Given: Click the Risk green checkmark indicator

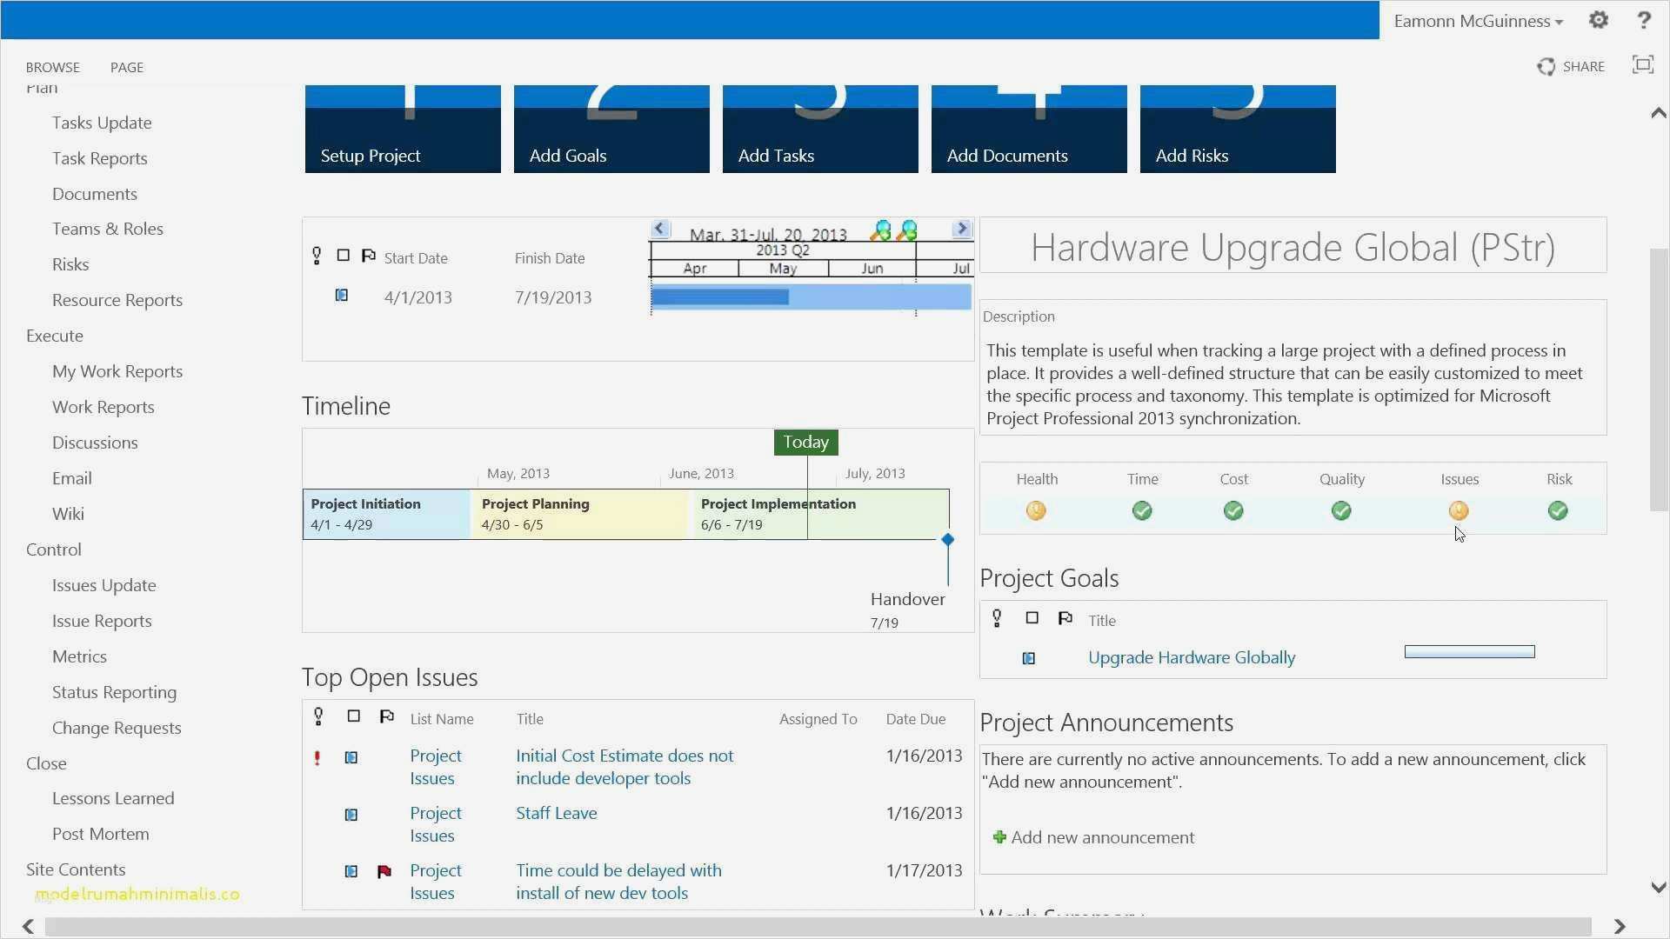Looking at the screenshot, I should pos(1558,511).
